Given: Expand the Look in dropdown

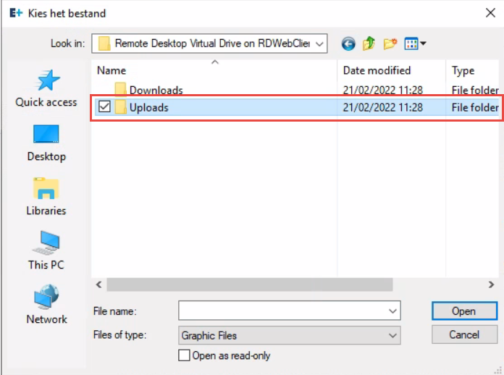Looking at the screenshot, I should click(319, 44).
